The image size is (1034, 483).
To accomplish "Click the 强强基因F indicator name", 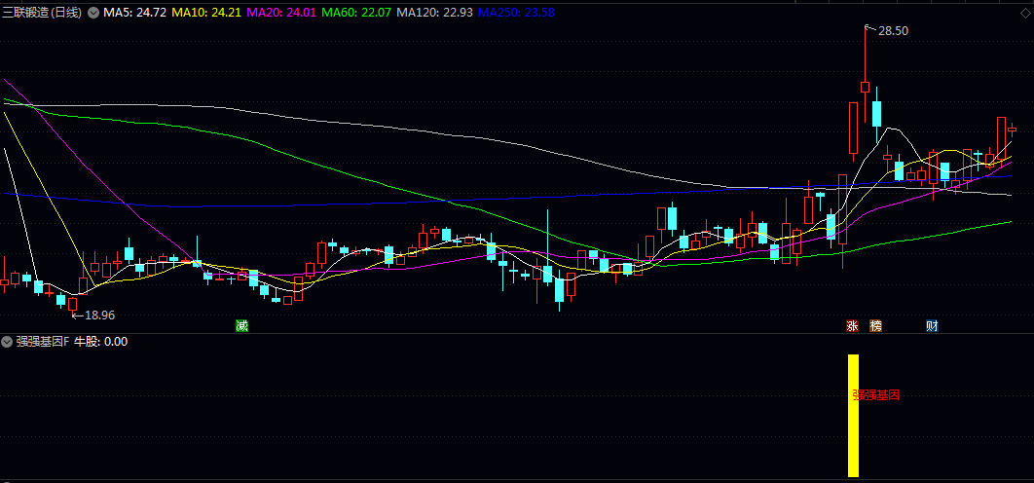I will pyautogui.click(x=44, y=342).
